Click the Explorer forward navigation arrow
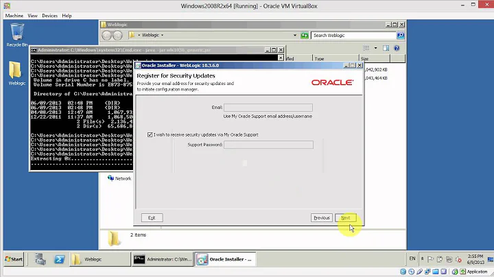494x277 pixels. pyautogui.click(x=117, y=35)
